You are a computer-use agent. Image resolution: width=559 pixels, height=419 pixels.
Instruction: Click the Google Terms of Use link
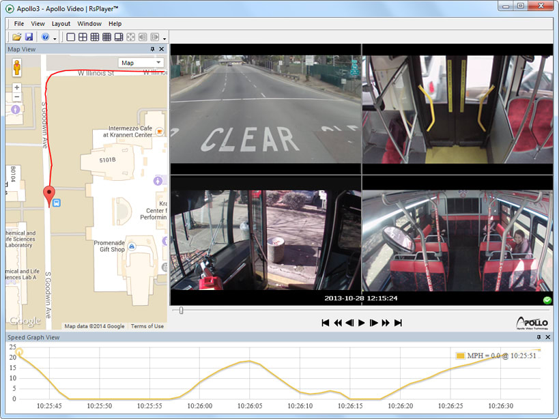click(147, 326)
